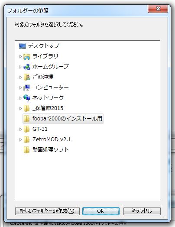Click the ご@沖縄 user folder icon
This screenshot has width=175, height=227.
point(27,77)
